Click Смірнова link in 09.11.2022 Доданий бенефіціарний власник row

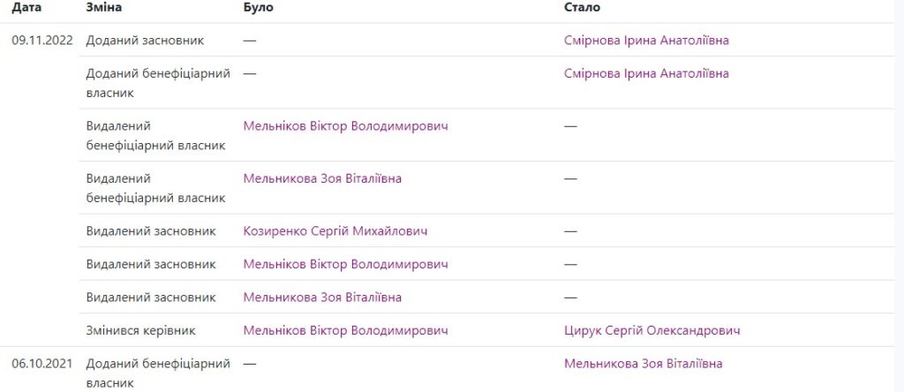(x=646, y=73)
